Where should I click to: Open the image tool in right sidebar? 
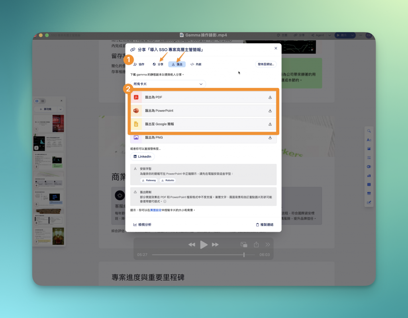tap(369, 149)
